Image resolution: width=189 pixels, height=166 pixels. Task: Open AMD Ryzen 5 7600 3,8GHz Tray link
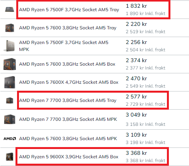[68, 28]
